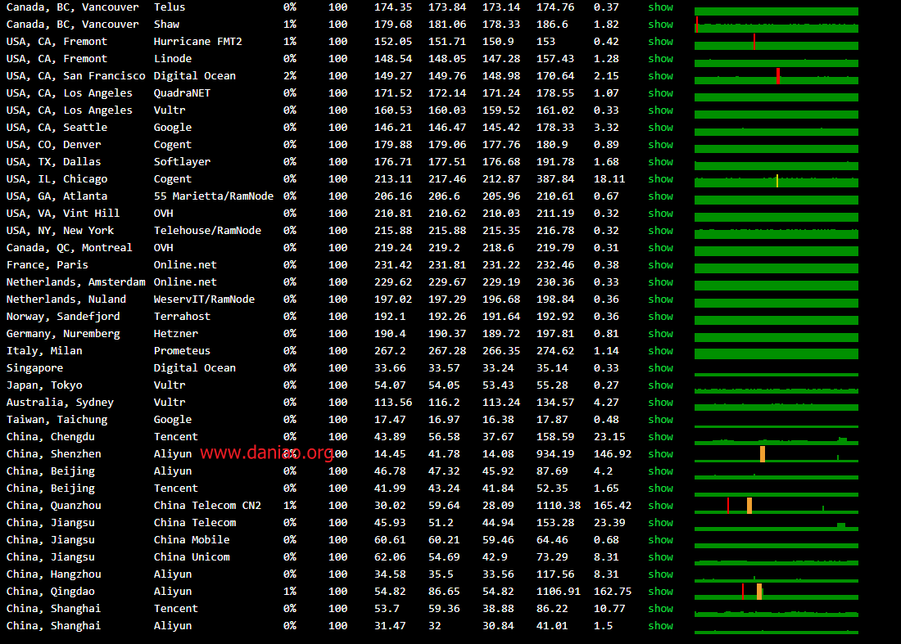Select '146.92' deviation in Shenzhen row
Viewport: 901px width, 644px height.
(x=613, y=454)
